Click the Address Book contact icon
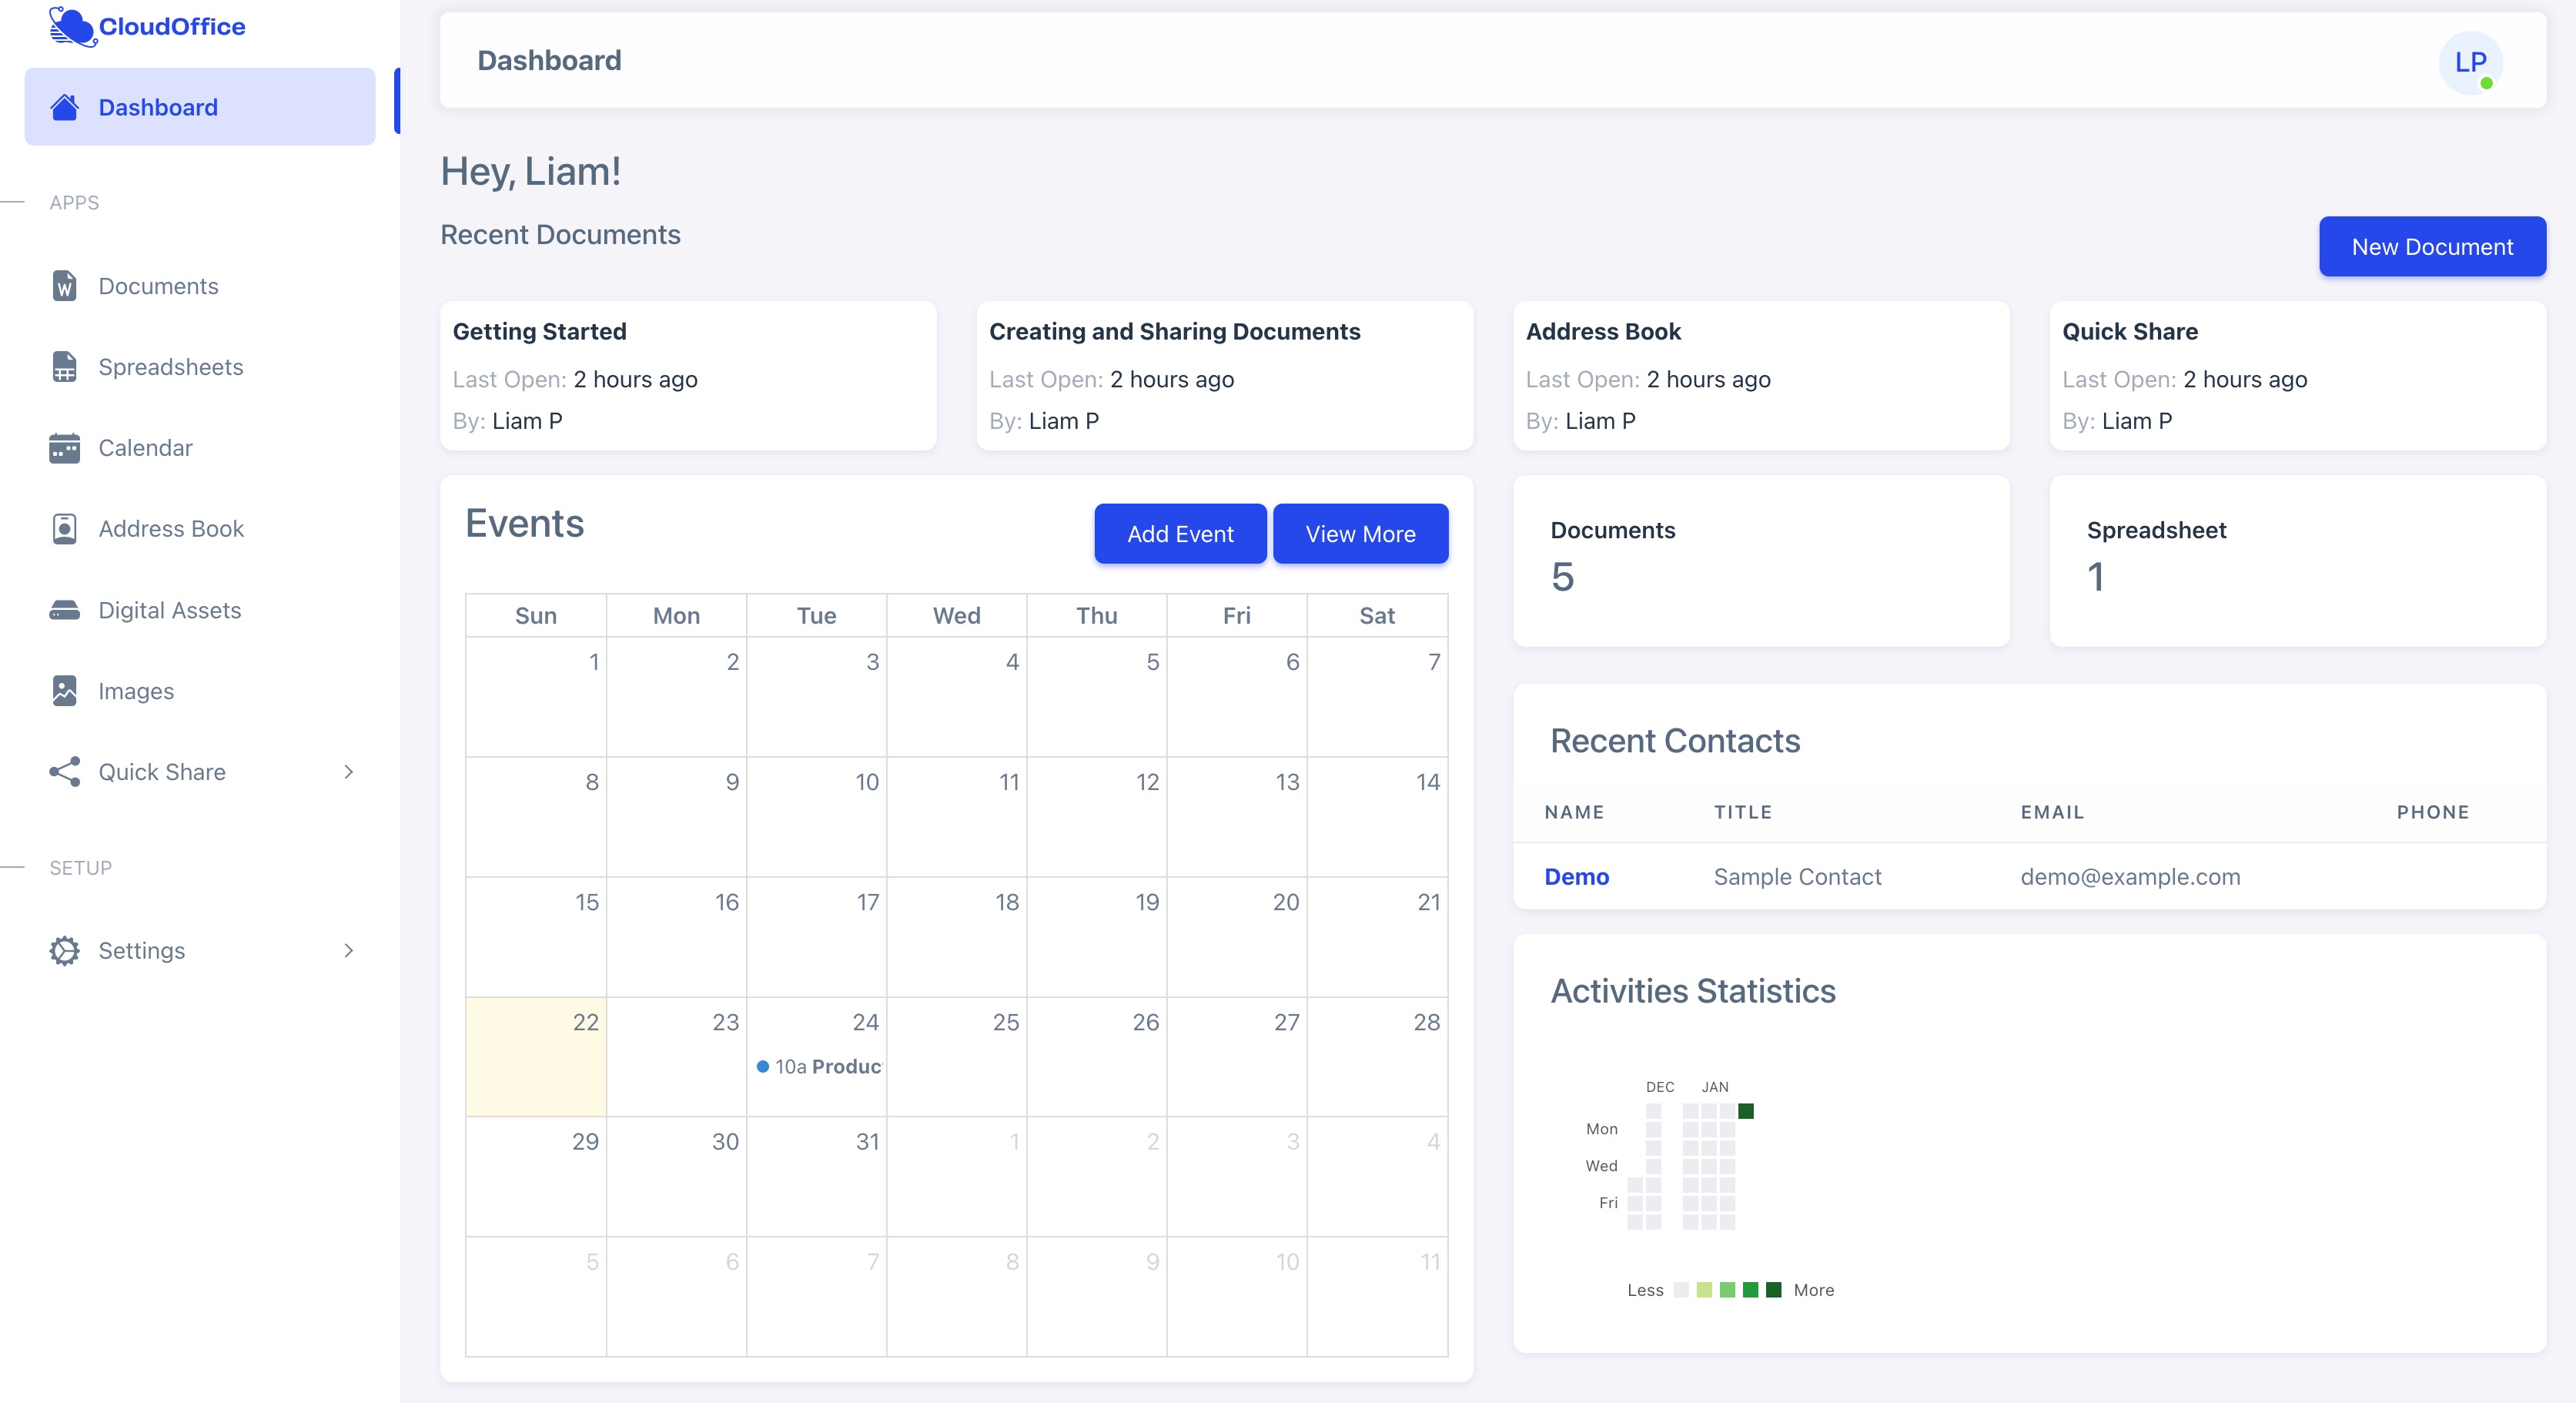 65,529
